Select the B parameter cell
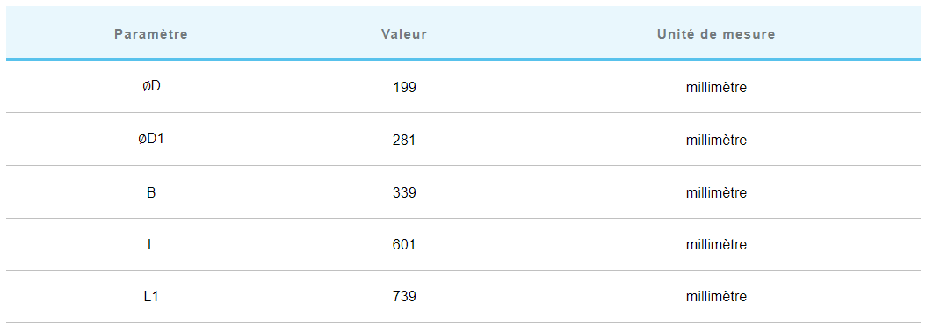The image size is (926, 332). click(151, 192)
